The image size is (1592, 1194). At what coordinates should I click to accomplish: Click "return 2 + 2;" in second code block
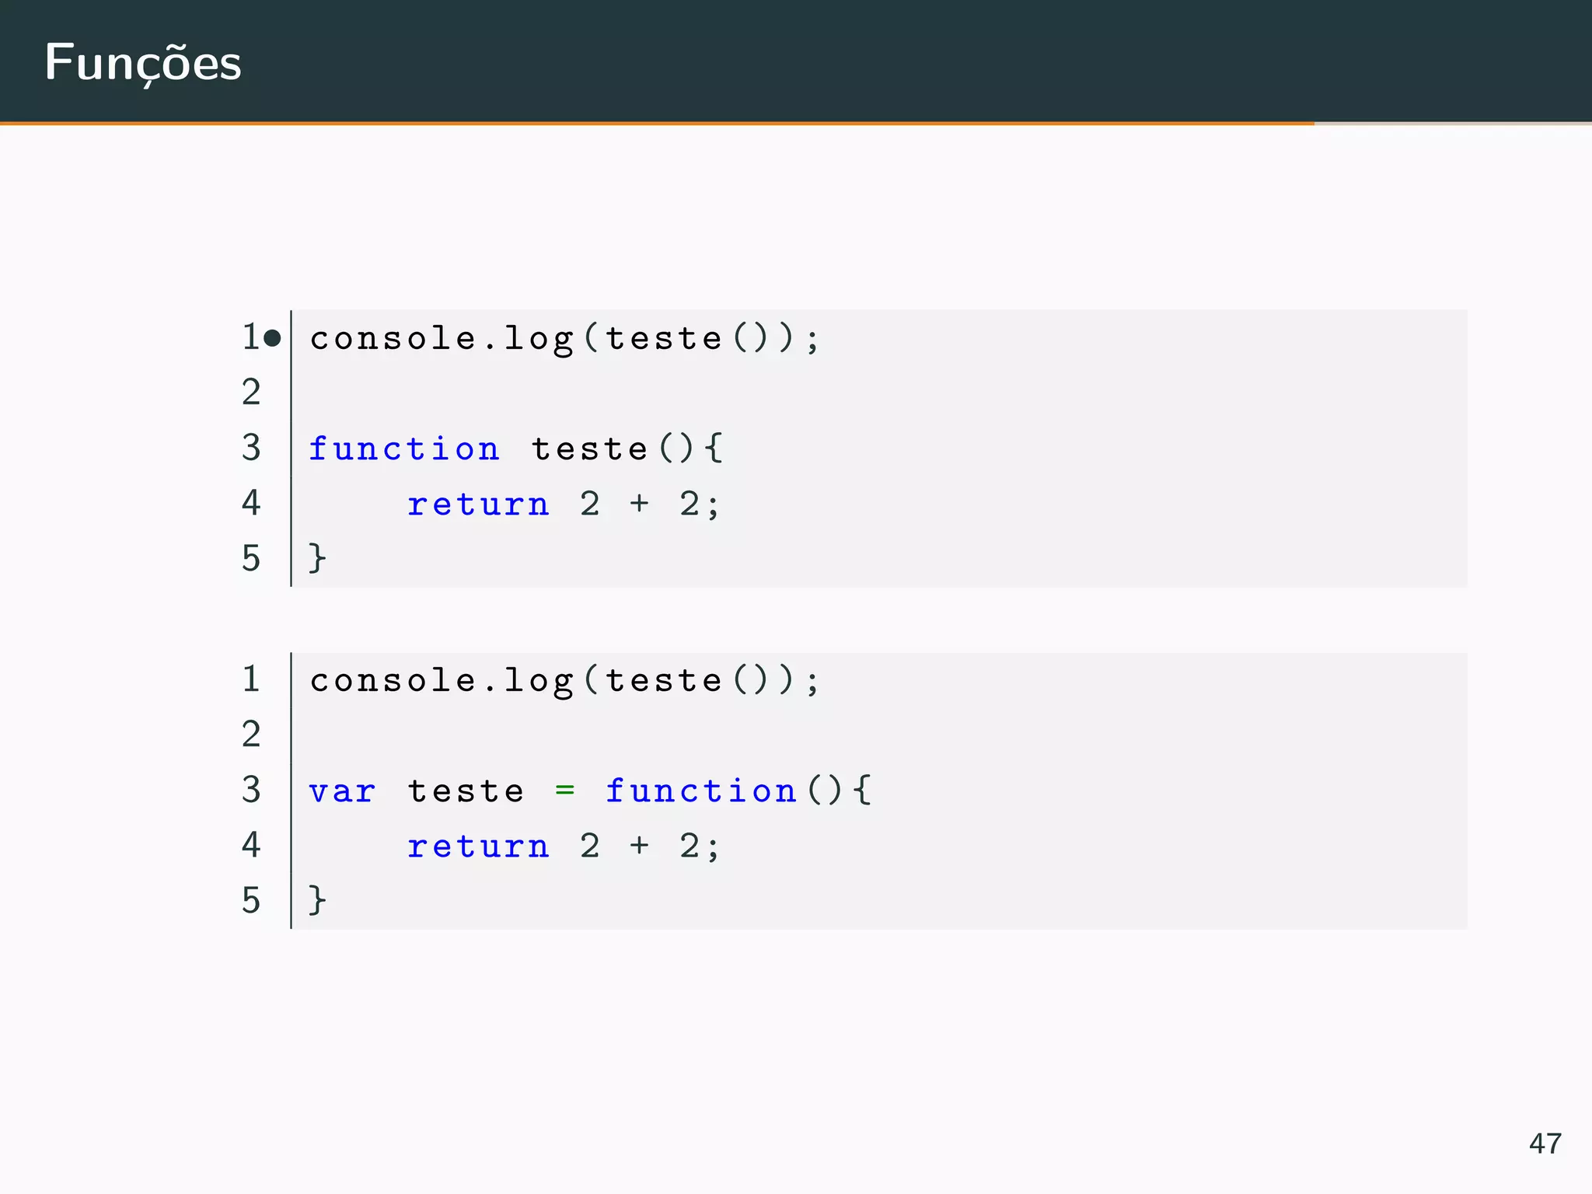click(x=564, y=846)
